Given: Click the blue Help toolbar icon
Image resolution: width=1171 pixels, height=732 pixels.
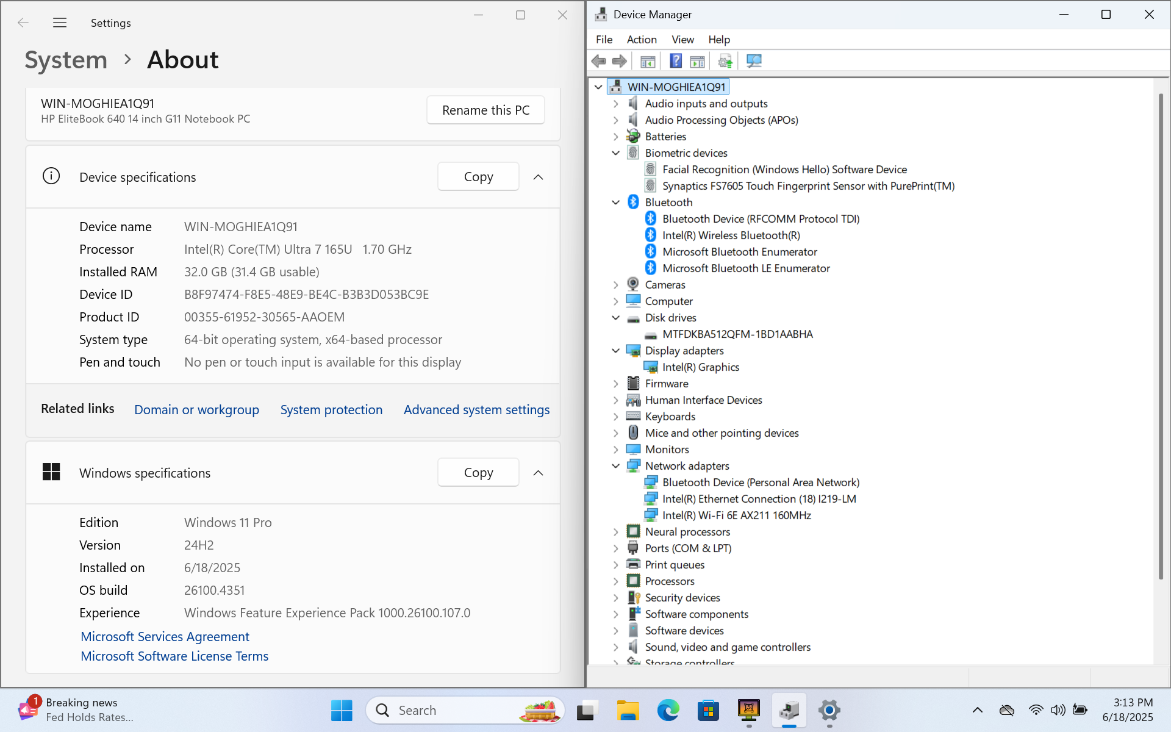Looking at the screenshot, I should tap(676, 61).
